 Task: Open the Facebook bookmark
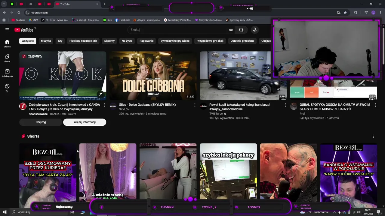(122, 20)
